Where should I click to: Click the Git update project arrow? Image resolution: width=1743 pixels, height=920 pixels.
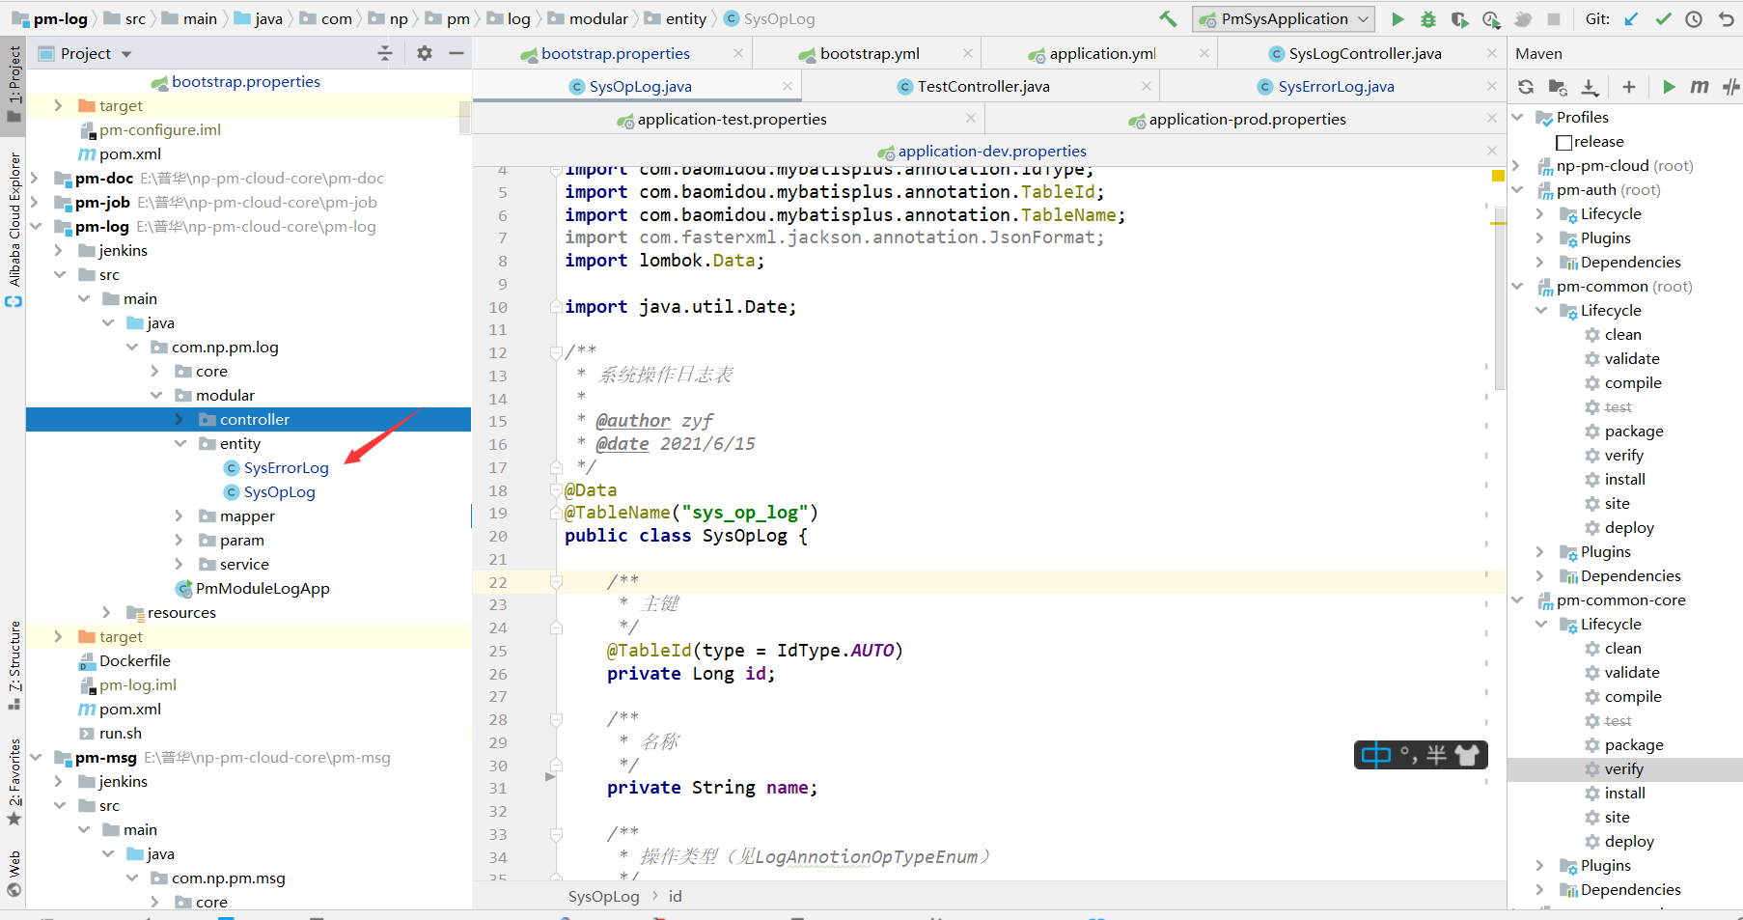[1631, 19]
